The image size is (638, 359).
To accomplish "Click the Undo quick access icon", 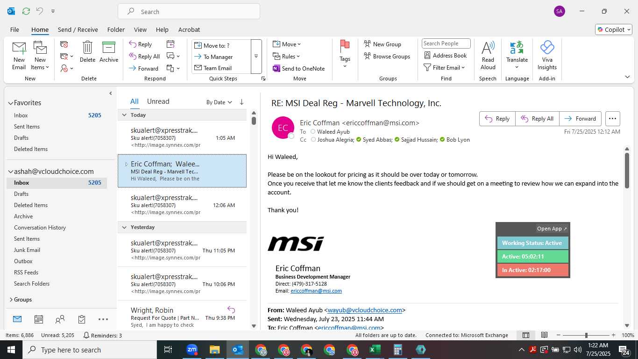I will click(40, 11).
